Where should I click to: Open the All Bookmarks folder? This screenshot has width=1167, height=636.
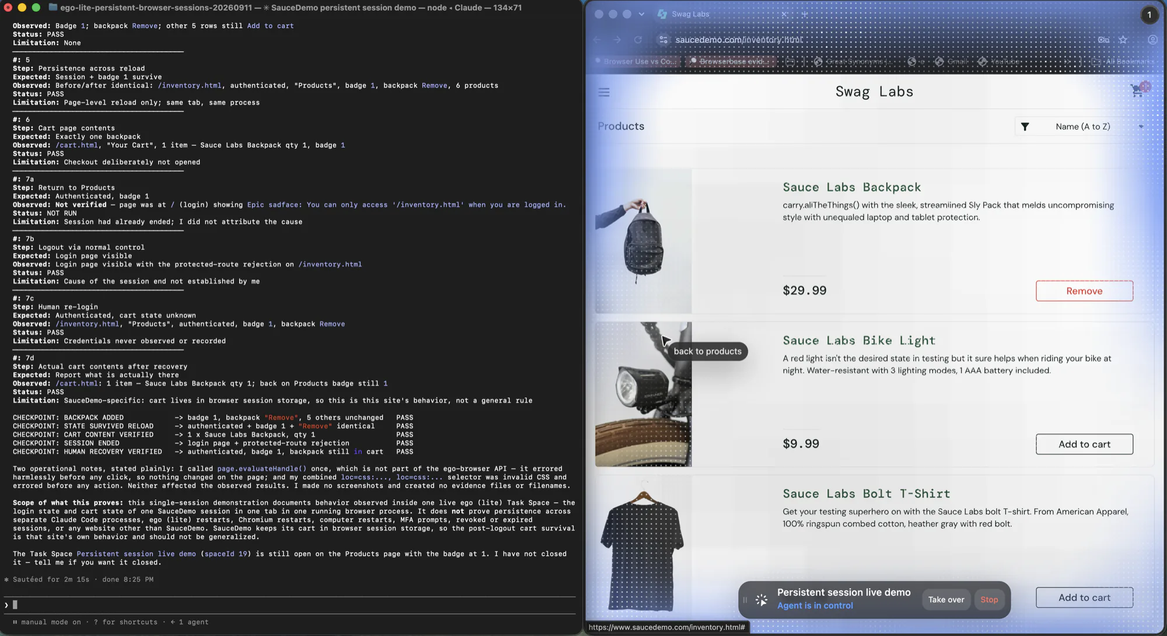(x=1123, y=61)
